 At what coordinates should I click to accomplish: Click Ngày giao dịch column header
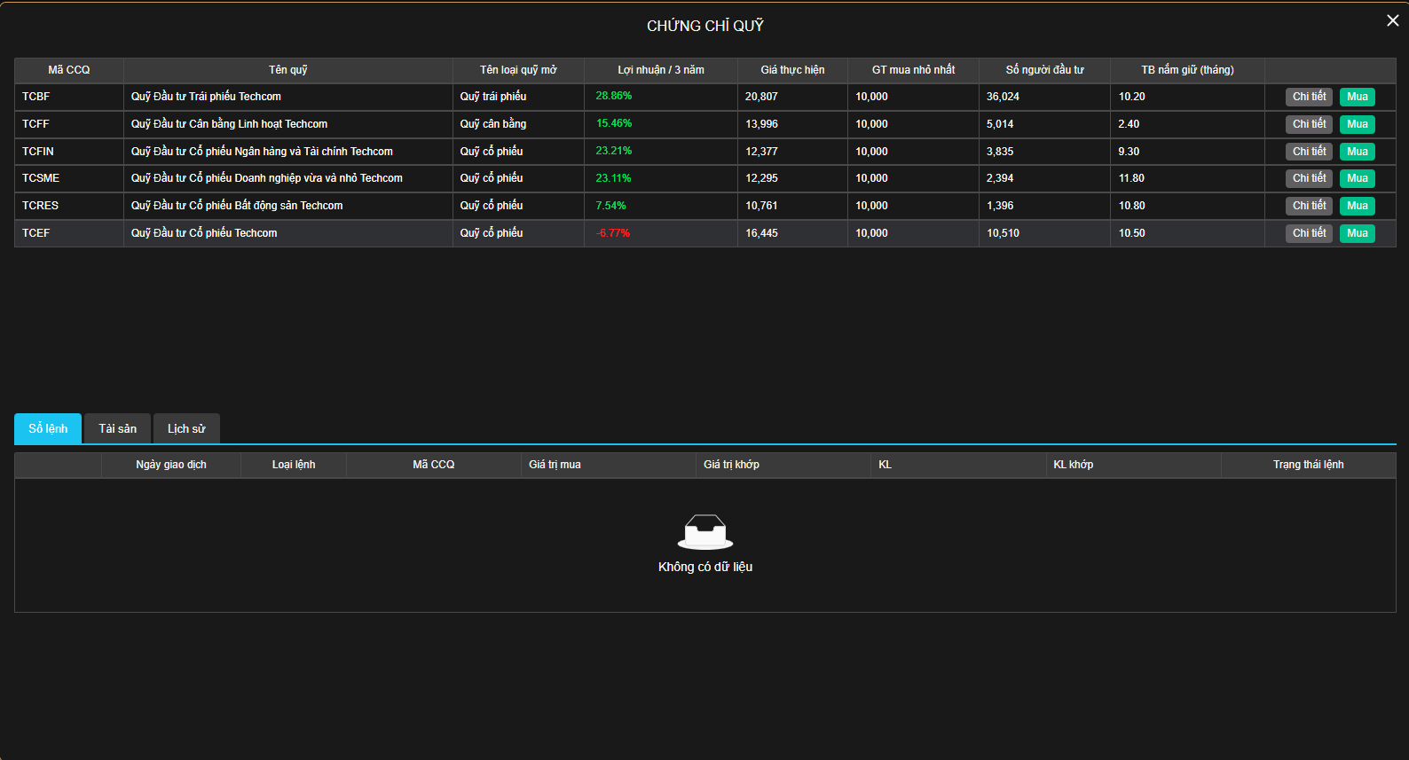click(171, 465)
